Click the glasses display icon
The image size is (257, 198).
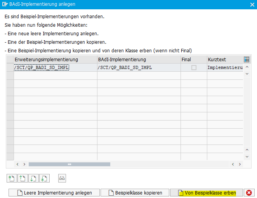point(62,178)
